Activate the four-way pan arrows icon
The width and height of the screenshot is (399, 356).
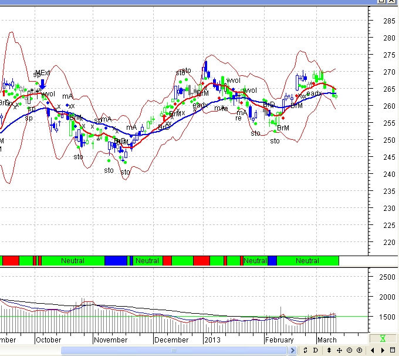click(x=339, y=351)
